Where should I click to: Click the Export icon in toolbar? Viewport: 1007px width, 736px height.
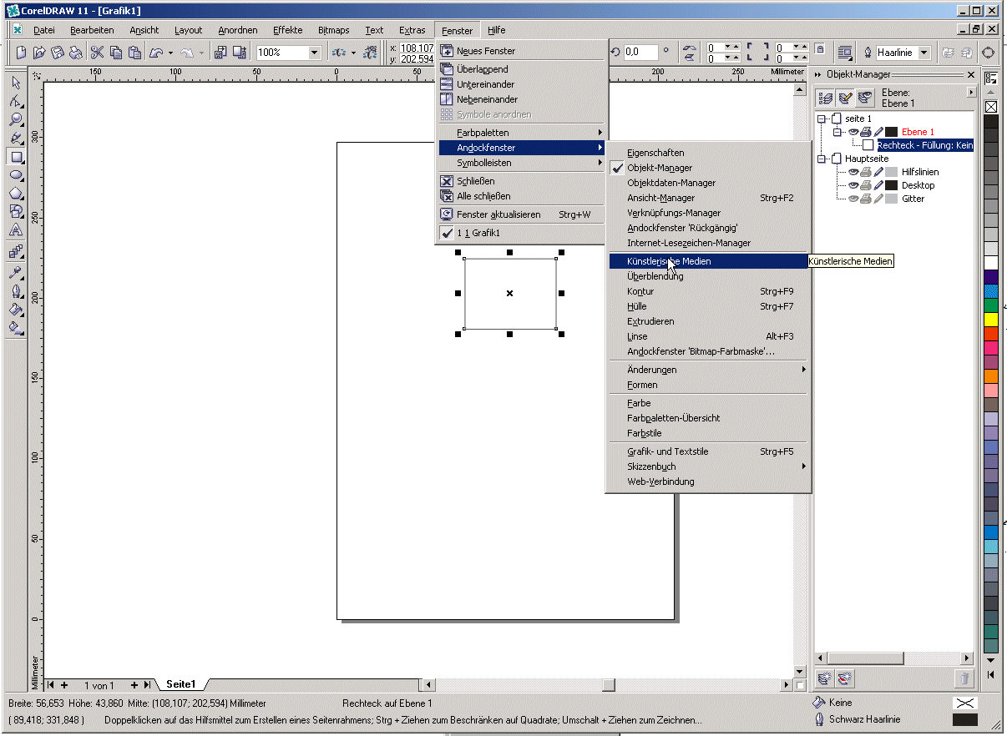click(239, 52)
